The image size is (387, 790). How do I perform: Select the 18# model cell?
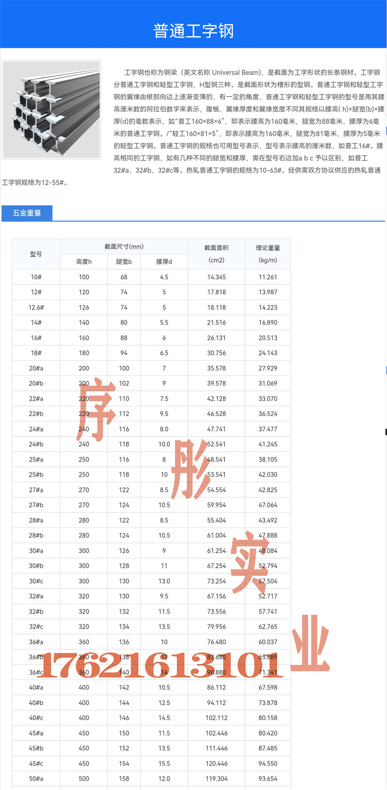(x=36, y=353)
